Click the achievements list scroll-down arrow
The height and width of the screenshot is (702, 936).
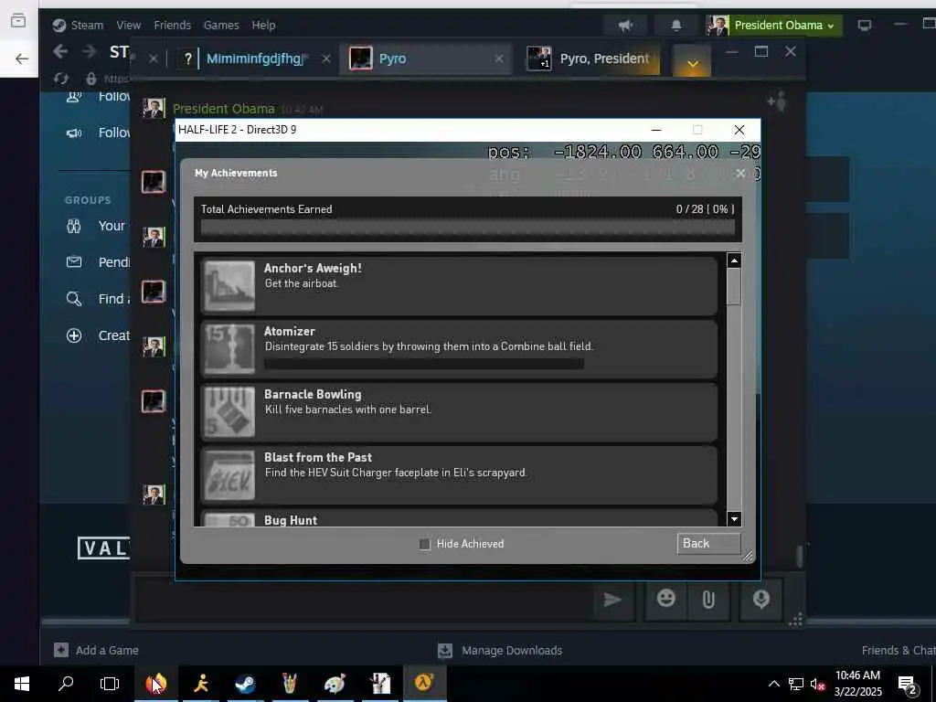pos(734,519)
